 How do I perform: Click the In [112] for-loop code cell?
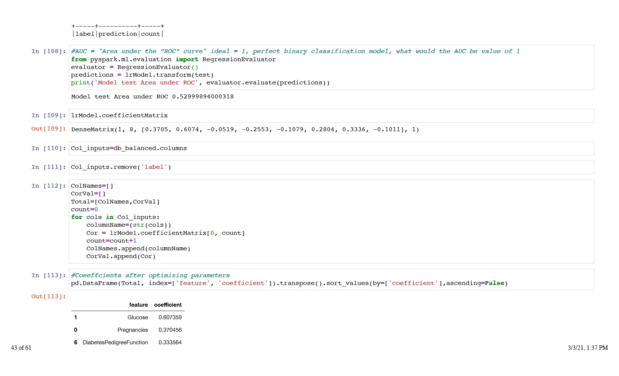click(x=331, y=221)
